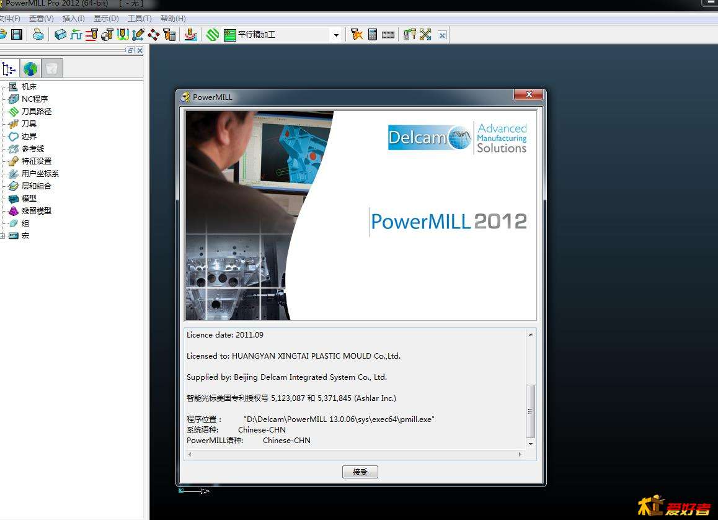Select NC程序 in the explorer tree
Image resolution: width=718 pixels, height=520 pixels.
coord(34,99)
